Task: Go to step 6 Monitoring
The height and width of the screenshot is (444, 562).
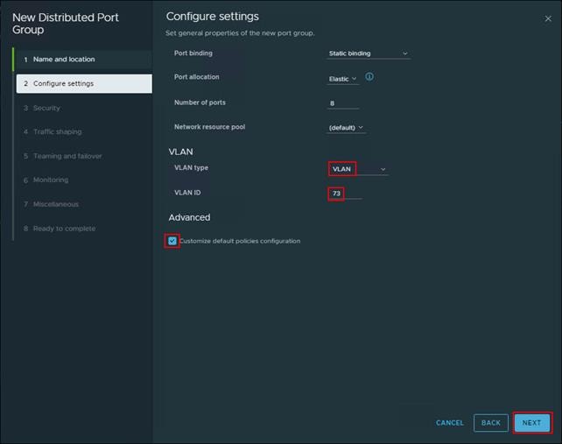Action: pos(50,180)
